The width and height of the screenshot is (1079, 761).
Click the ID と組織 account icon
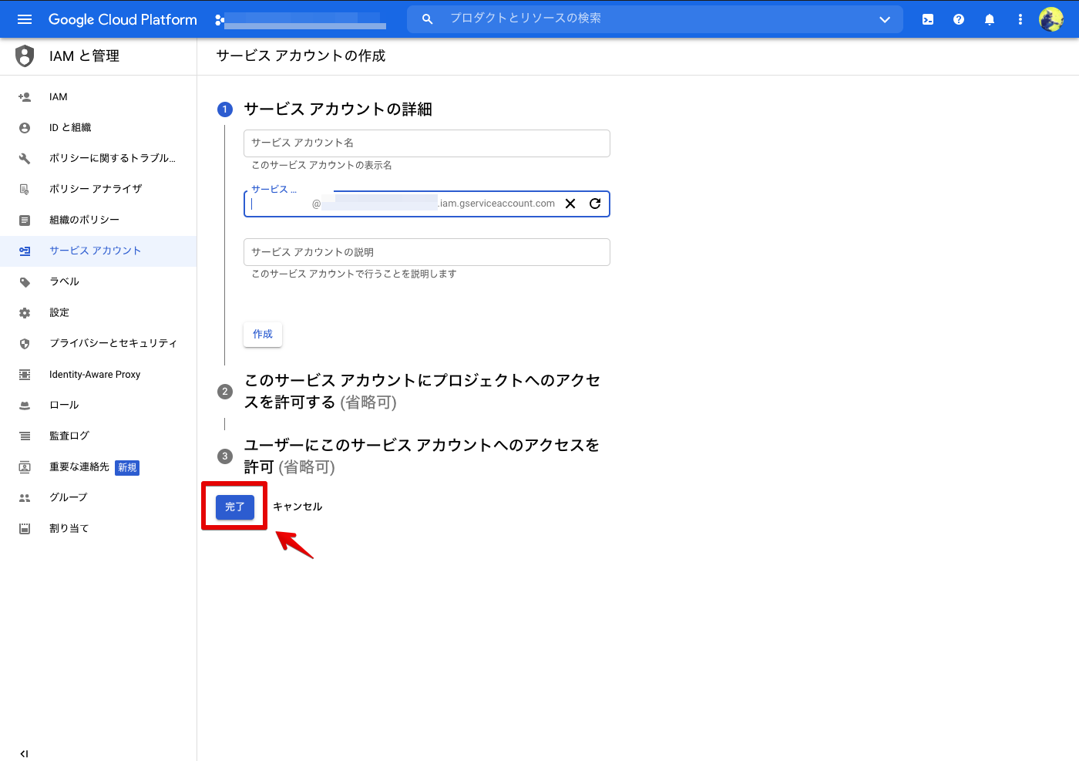tap(25, 128)
